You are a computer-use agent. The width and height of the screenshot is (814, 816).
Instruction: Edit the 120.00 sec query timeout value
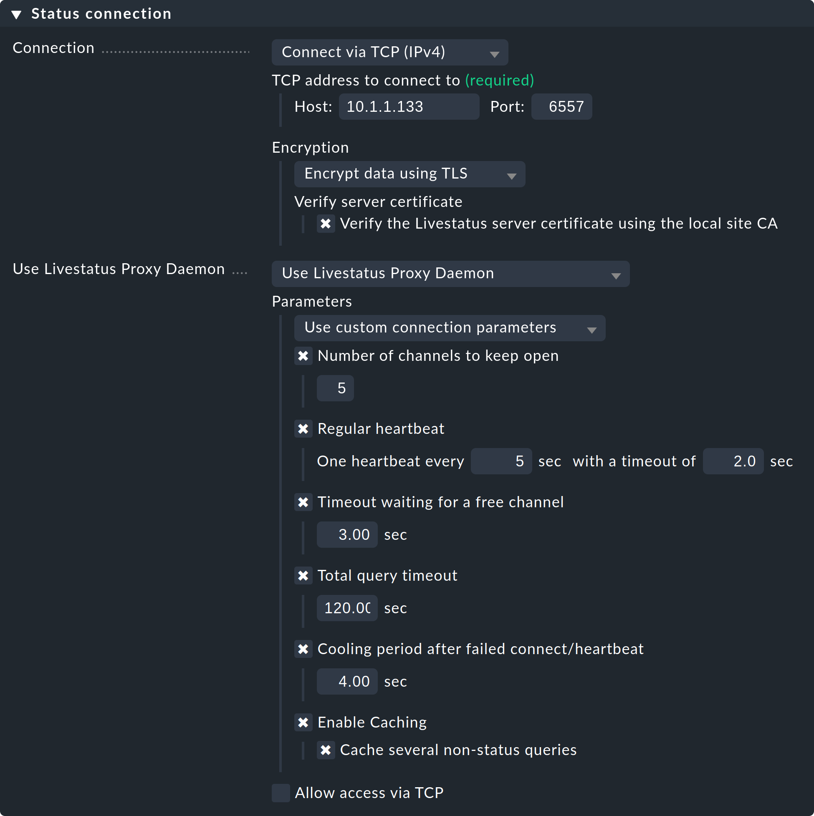[346, 608]
